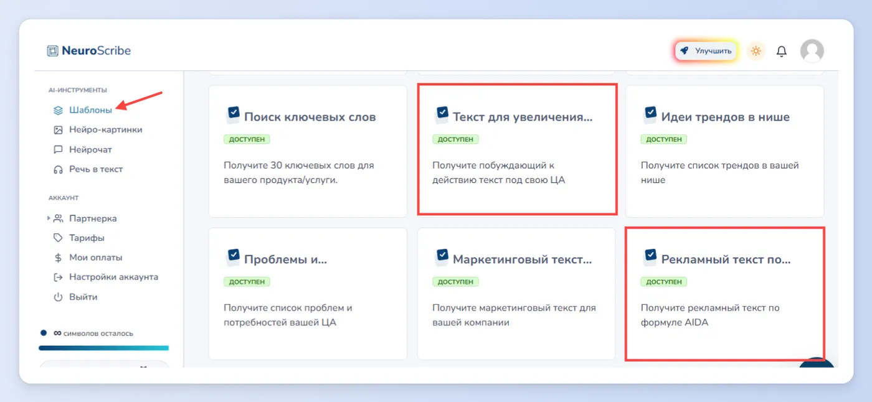872x402 pixels.
Task: Click text 'Получите побуждающий к'
Action: [x=493, y=166]
